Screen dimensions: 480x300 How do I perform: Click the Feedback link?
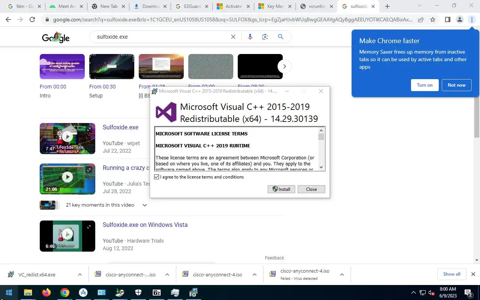click(x=274, y=258)
